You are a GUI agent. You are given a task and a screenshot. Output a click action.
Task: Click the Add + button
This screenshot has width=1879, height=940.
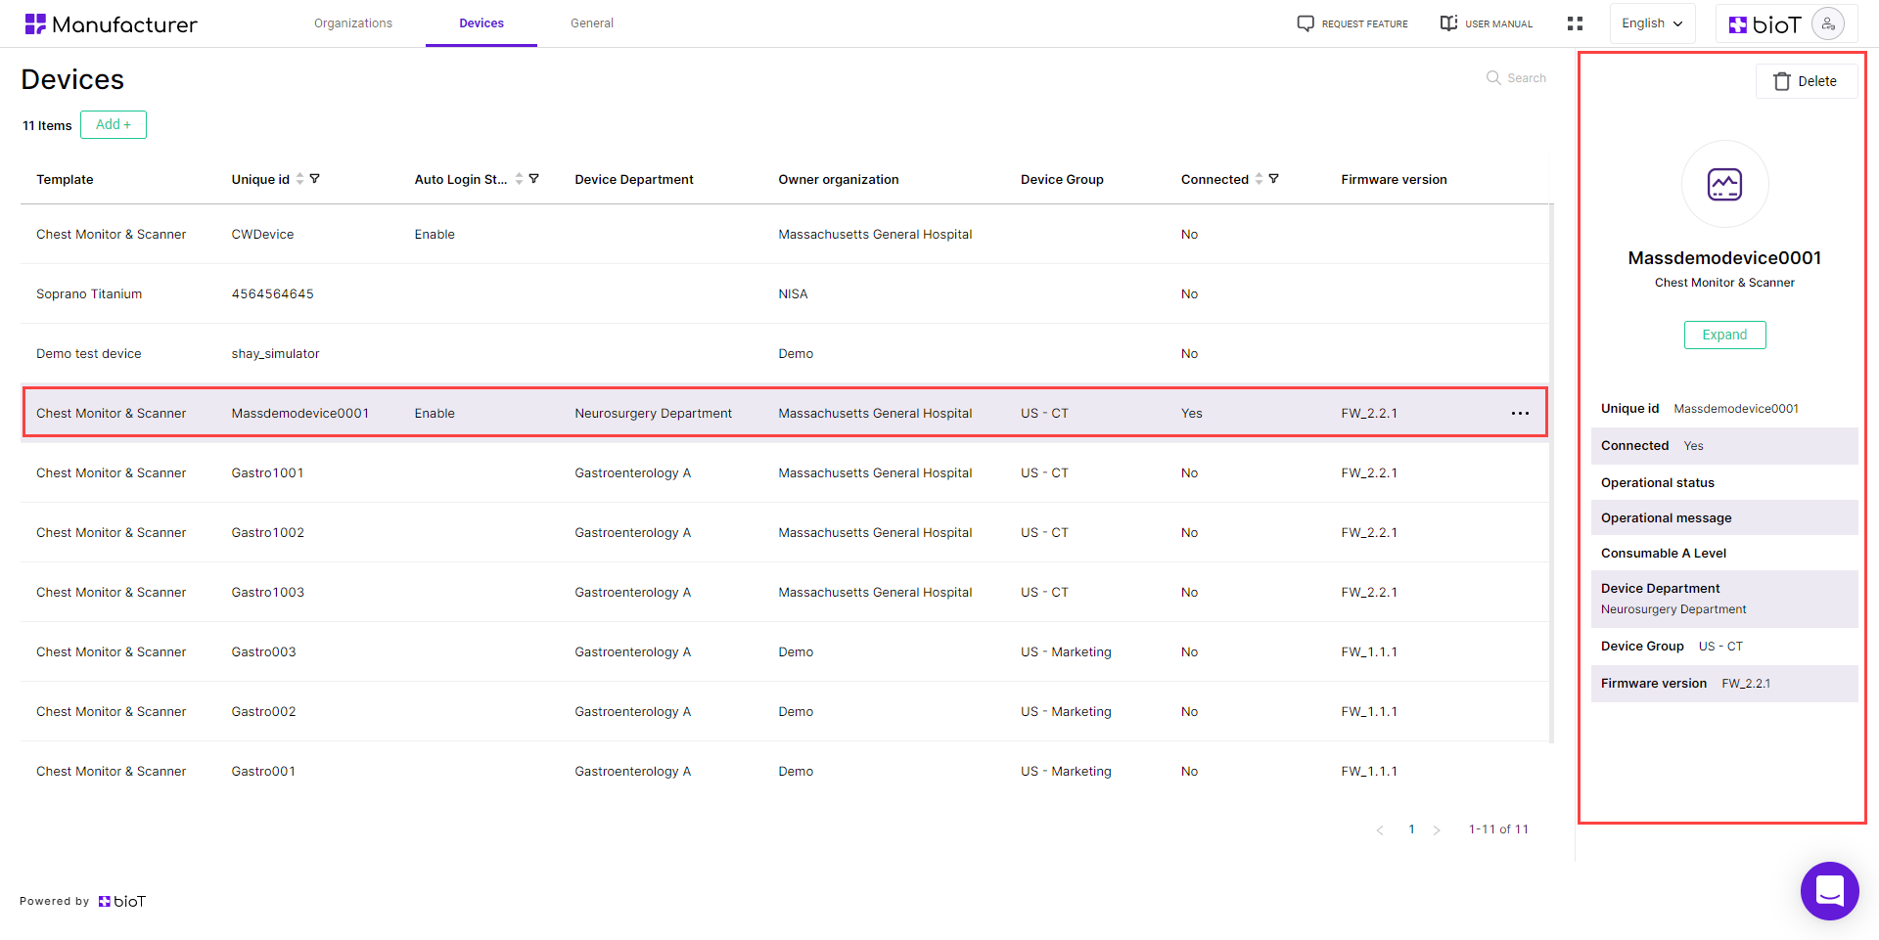tap(114, 124)
